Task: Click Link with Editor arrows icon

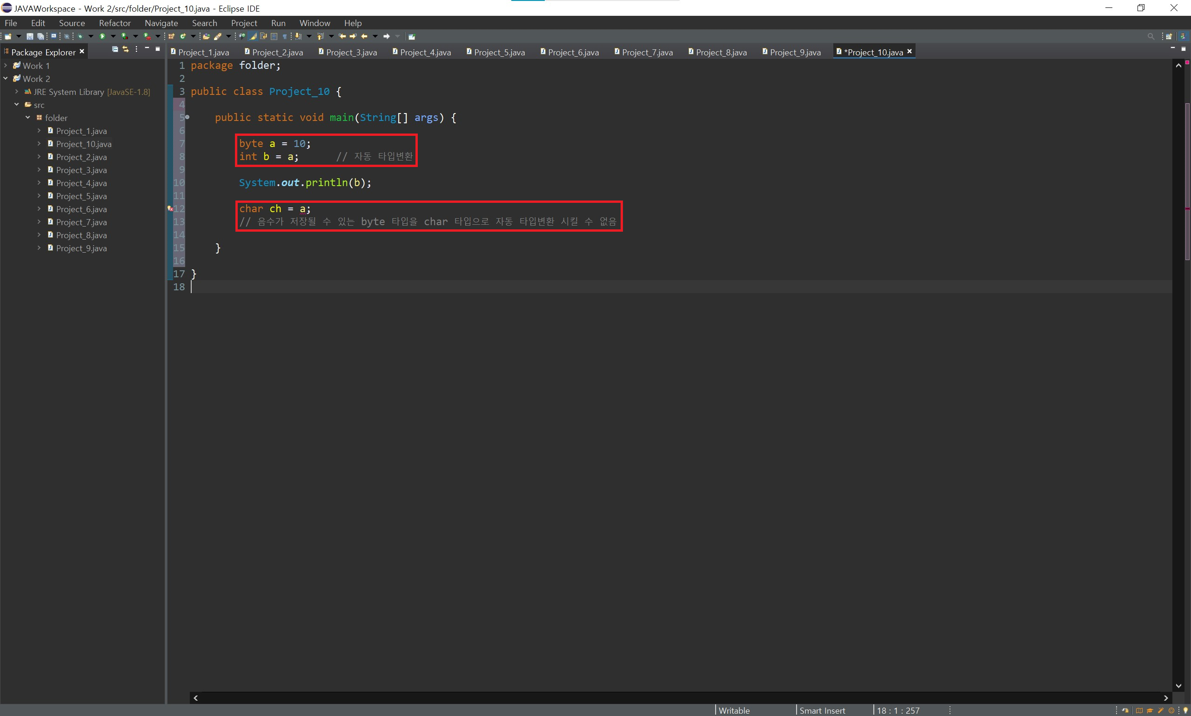Action: 126,49
